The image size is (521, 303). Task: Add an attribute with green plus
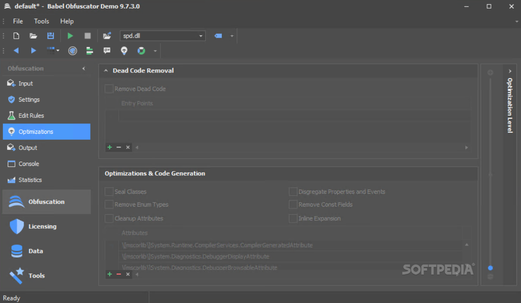pos(109,274)
